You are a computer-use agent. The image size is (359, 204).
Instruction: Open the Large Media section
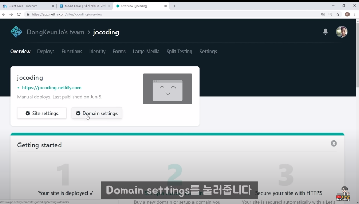click(146, 52)
